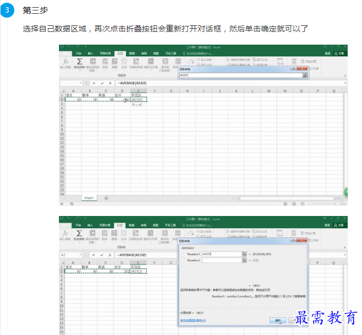Click 插入函数 fx icon in second Excel image
The height and width of the screenshot is (335, 362).
(x=66, y=233)
